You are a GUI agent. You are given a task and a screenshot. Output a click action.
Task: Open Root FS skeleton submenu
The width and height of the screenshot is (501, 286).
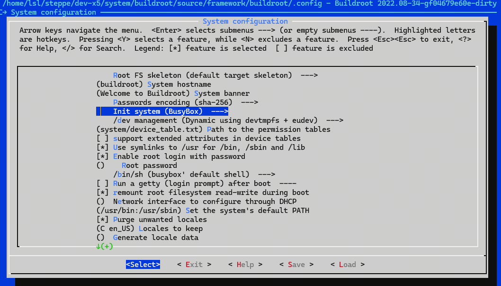[215, 75]
